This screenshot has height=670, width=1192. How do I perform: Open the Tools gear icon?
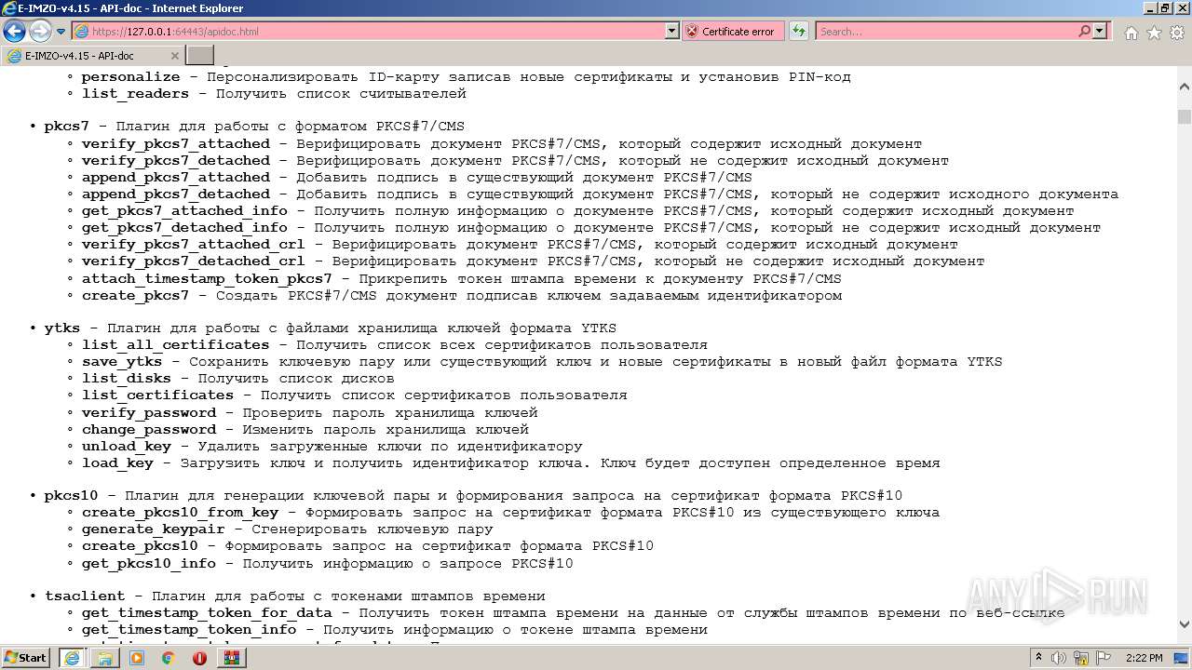point(1177,33)
